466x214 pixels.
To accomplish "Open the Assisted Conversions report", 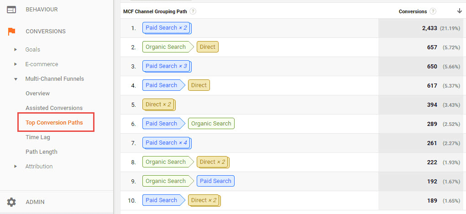I will pyautogui.click(x=54, y=108).
